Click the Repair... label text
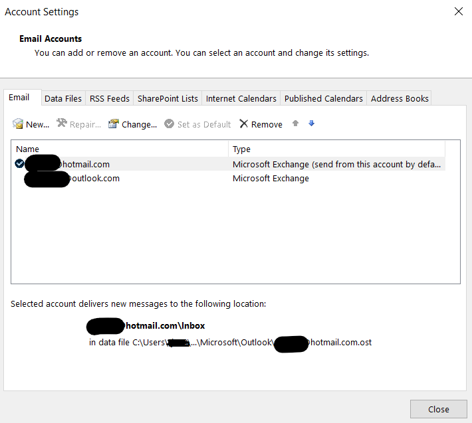The height and width of the screenshot is (423, 472). [x=85, y=124]
